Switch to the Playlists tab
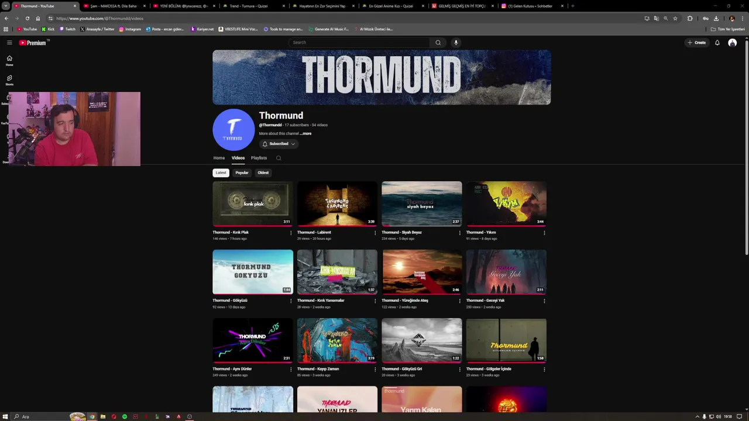Image resolution: width=749 pixels, height=421 pixels. 259,158
